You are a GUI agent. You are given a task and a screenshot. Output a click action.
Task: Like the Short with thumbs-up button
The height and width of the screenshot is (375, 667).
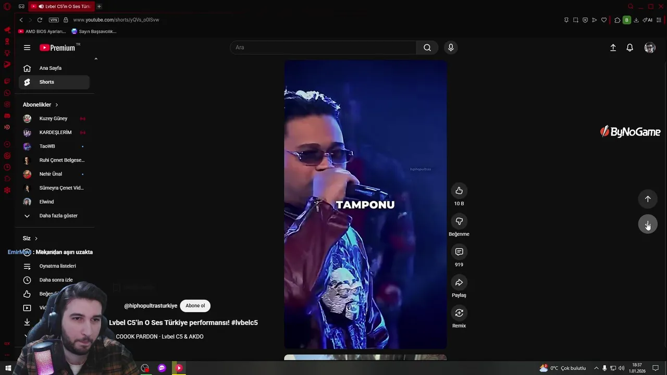459,191
